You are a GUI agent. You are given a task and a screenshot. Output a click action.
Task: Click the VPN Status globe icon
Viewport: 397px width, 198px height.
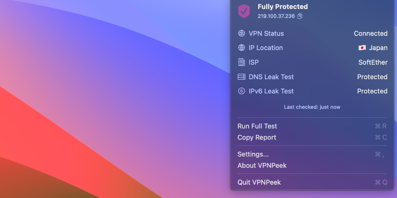242,34
